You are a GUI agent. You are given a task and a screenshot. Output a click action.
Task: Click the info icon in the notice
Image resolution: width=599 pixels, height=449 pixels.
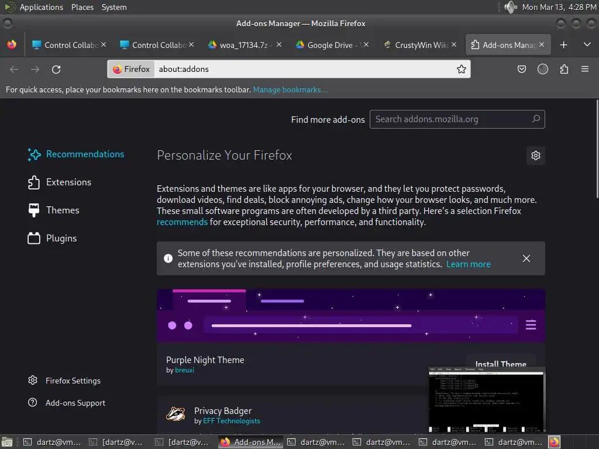(168, 258)
